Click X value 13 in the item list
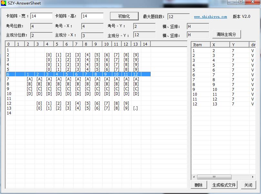 tap(215, 104)
